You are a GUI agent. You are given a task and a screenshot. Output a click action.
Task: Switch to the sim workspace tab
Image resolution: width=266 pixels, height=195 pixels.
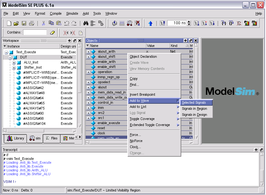[35, 139]
